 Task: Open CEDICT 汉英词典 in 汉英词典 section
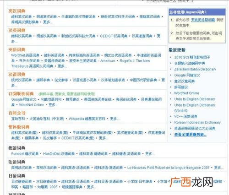[x=114, y=36]
